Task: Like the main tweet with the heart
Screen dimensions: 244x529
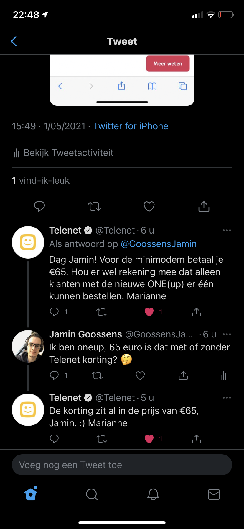Action: (x=149, y=206)
